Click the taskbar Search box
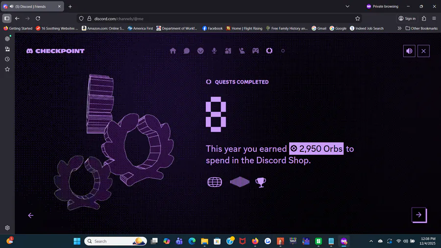Screen dimensions: 441x248 [x=116, y=241]
